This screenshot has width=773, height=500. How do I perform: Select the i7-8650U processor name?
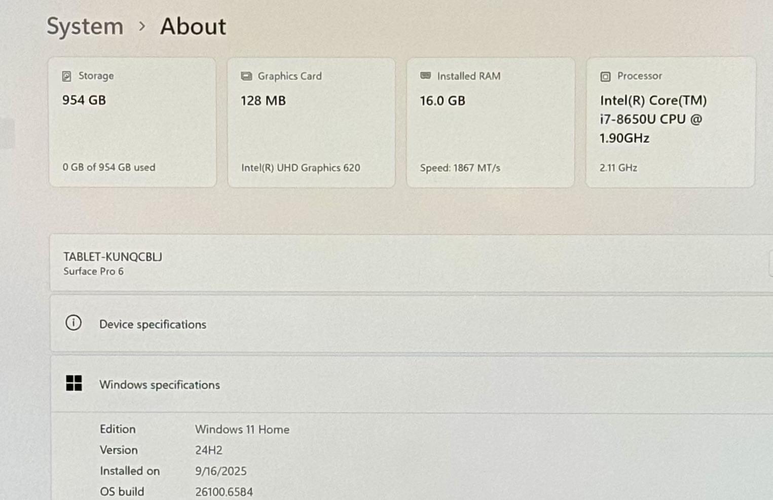coord(653,119)
